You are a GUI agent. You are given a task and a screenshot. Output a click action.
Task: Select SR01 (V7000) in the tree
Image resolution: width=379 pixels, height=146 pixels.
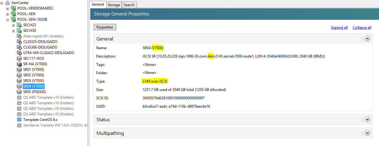pyautogui.click(x=33, y=70)
